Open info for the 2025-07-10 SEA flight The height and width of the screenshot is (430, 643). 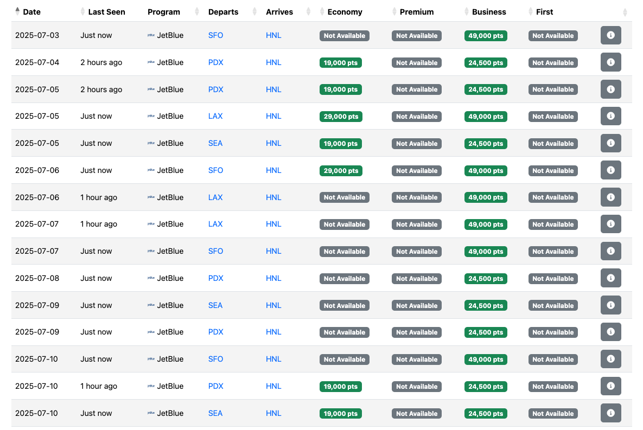click(610, 413)
